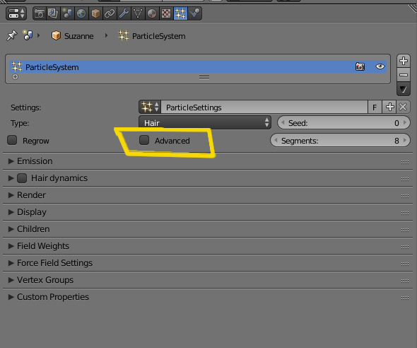Enable the Advanced checkbox
Viewport: 417px width, 348px height.
144,140
